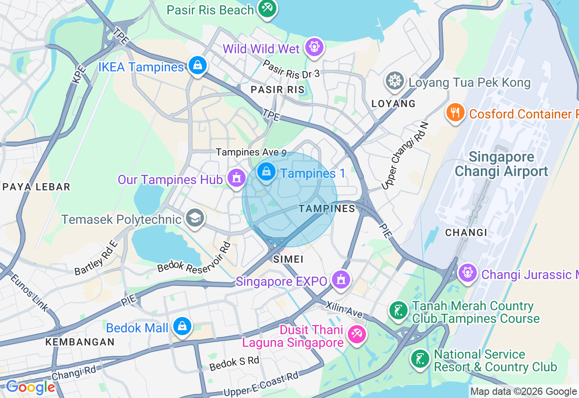Select the Changi Rd road label
Screen dimensions: 579x398
[74, 373]
